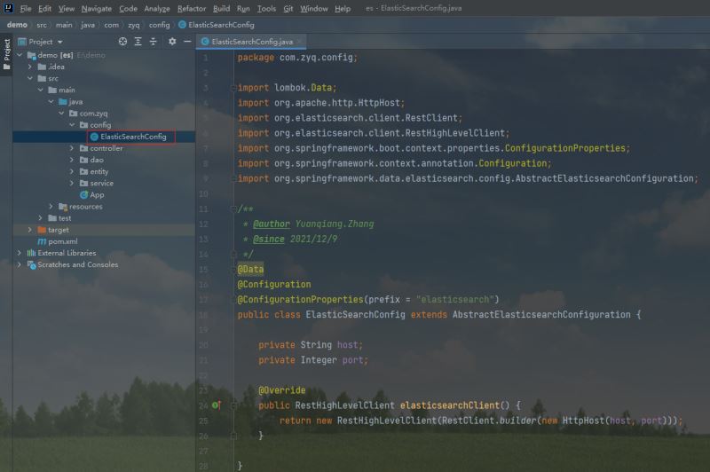Expand External Libraries node arrow
Screen dimensions: 710x472
(x=20, y=253)
